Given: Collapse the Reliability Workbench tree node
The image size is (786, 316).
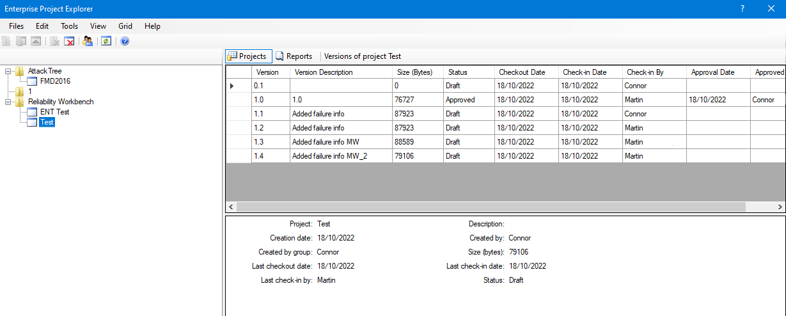Looking at the screenshot, I should pos(8,102).
